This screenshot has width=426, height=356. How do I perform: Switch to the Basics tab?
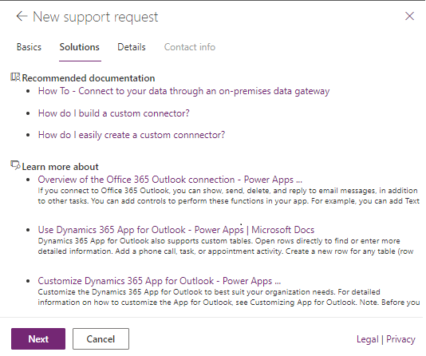tap(29, 47)
